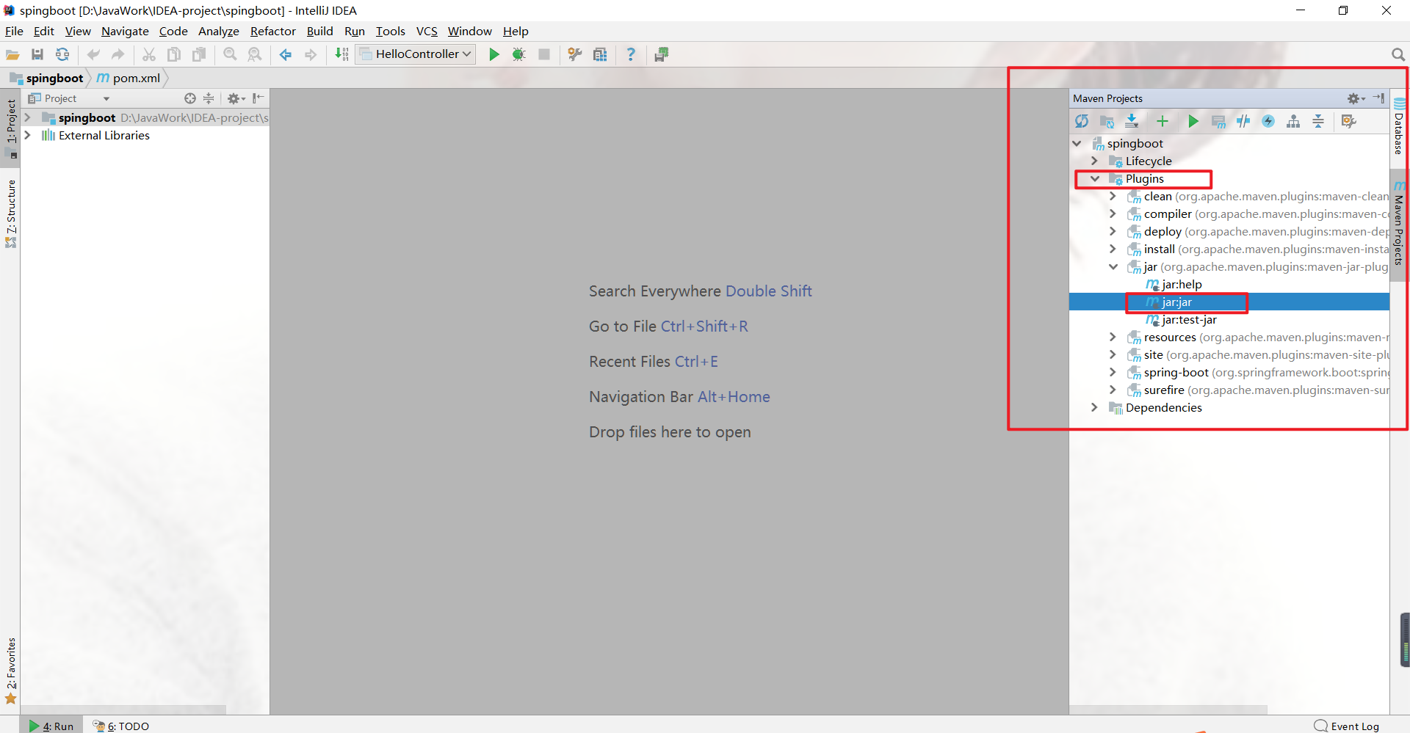Click the Make Project build icon
This screenshot has height=733, width=1410.
(x=341, y=54)
